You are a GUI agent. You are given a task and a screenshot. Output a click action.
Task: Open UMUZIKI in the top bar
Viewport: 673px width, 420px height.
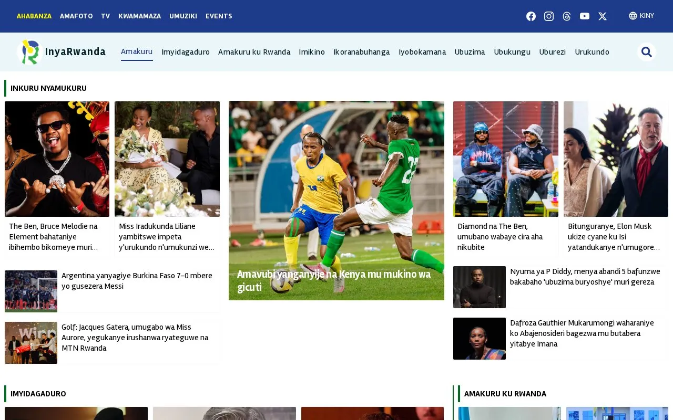pos(183,16)
